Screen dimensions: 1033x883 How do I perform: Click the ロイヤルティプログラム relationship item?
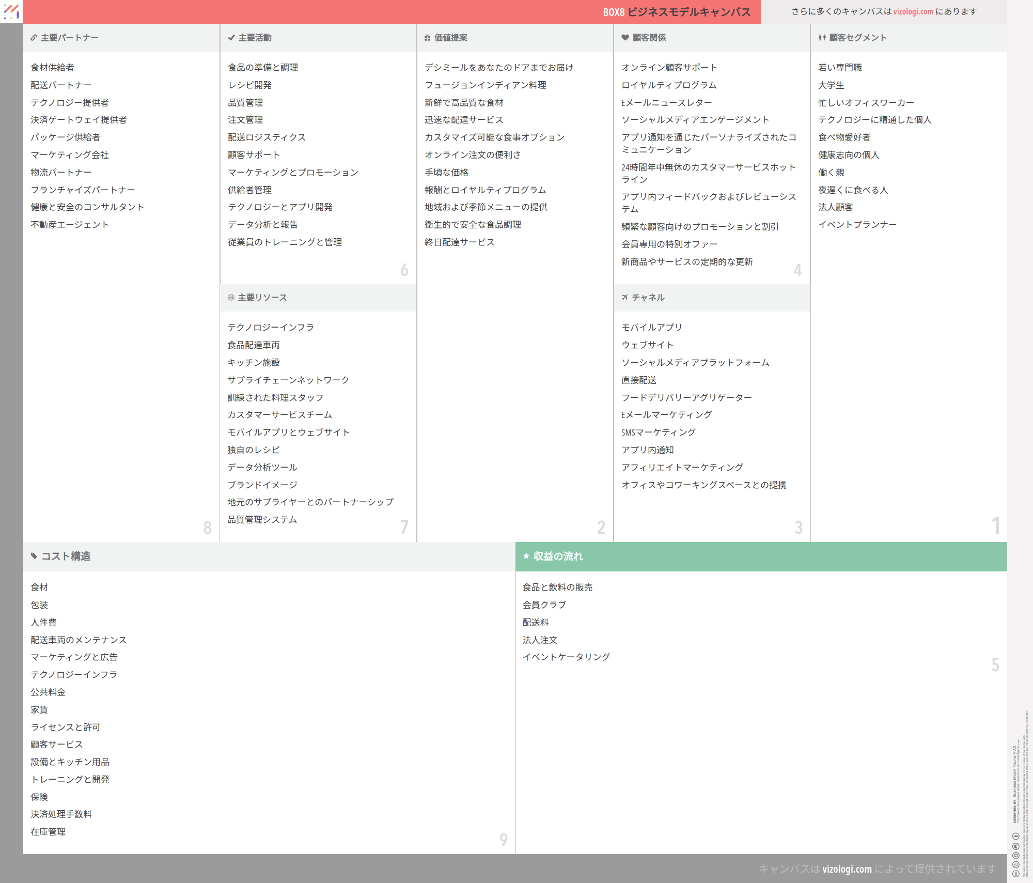click(669, 85)
